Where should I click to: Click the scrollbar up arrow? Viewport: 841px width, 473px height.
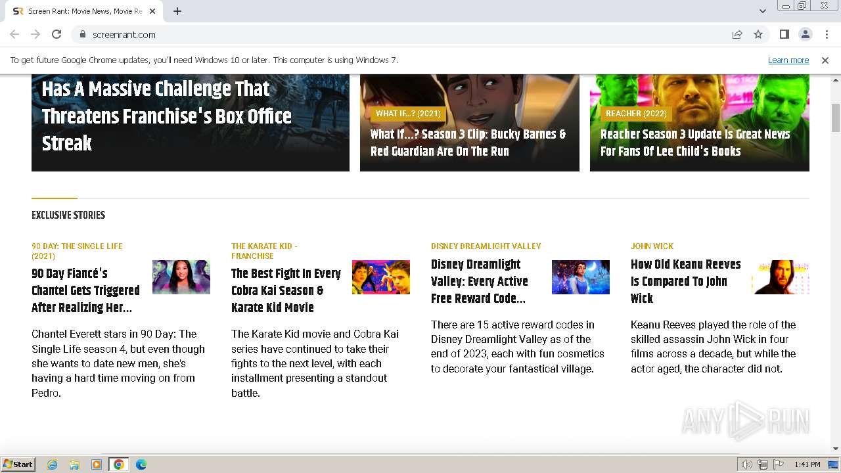pos(836,79)
